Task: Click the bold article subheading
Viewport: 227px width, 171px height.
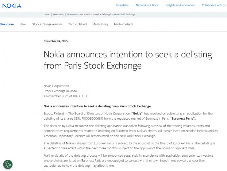Action: click(x=97, y=106)
